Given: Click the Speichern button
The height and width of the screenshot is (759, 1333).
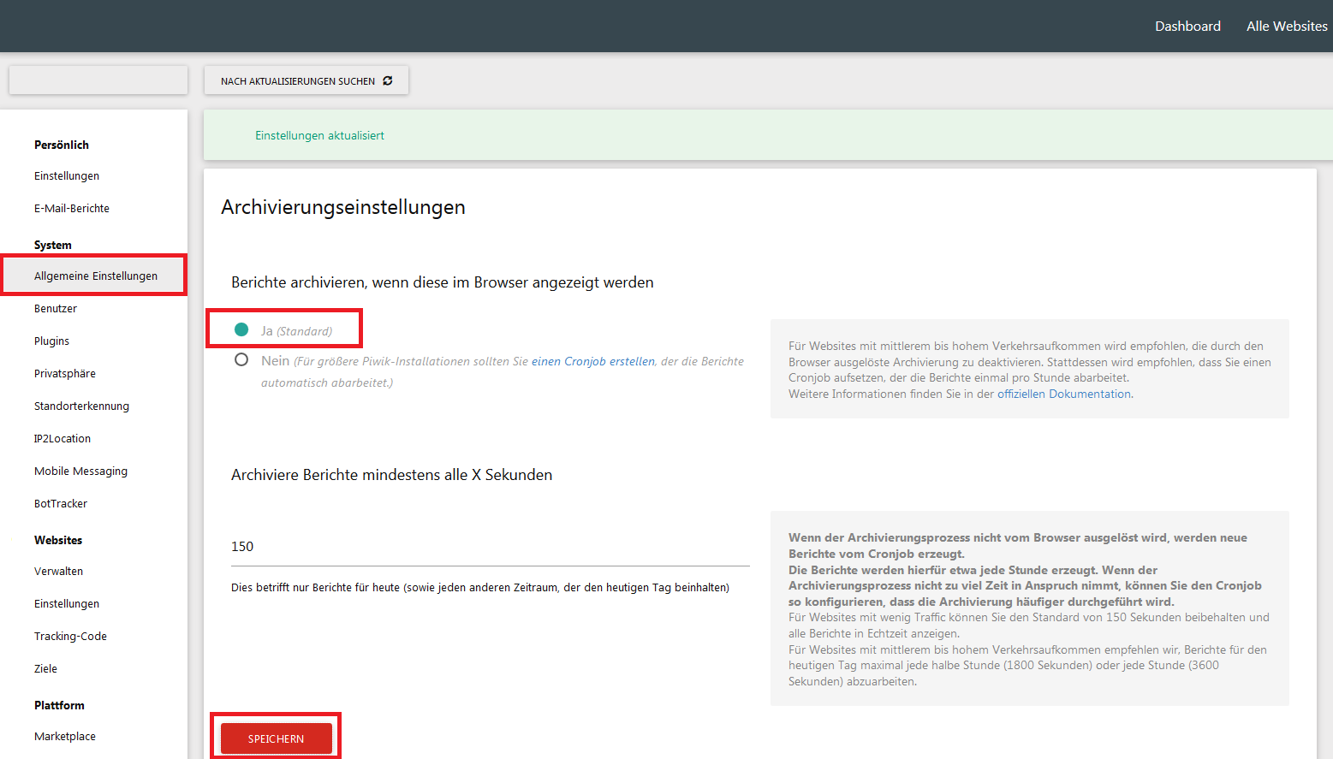Looking at the screenshot, I should point(276,738).
